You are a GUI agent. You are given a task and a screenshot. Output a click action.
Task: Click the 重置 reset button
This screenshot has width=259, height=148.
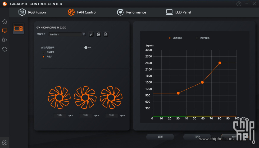(160, 137)
